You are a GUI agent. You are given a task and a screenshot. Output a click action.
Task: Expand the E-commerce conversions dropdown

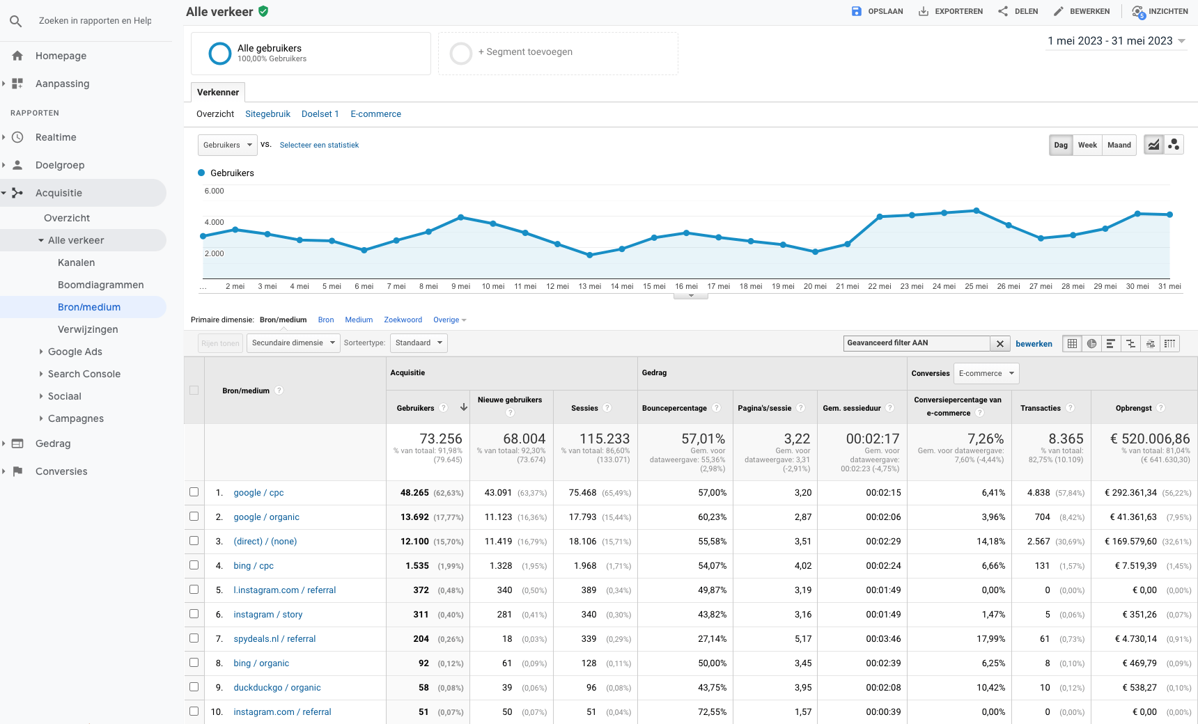[986, 373]
